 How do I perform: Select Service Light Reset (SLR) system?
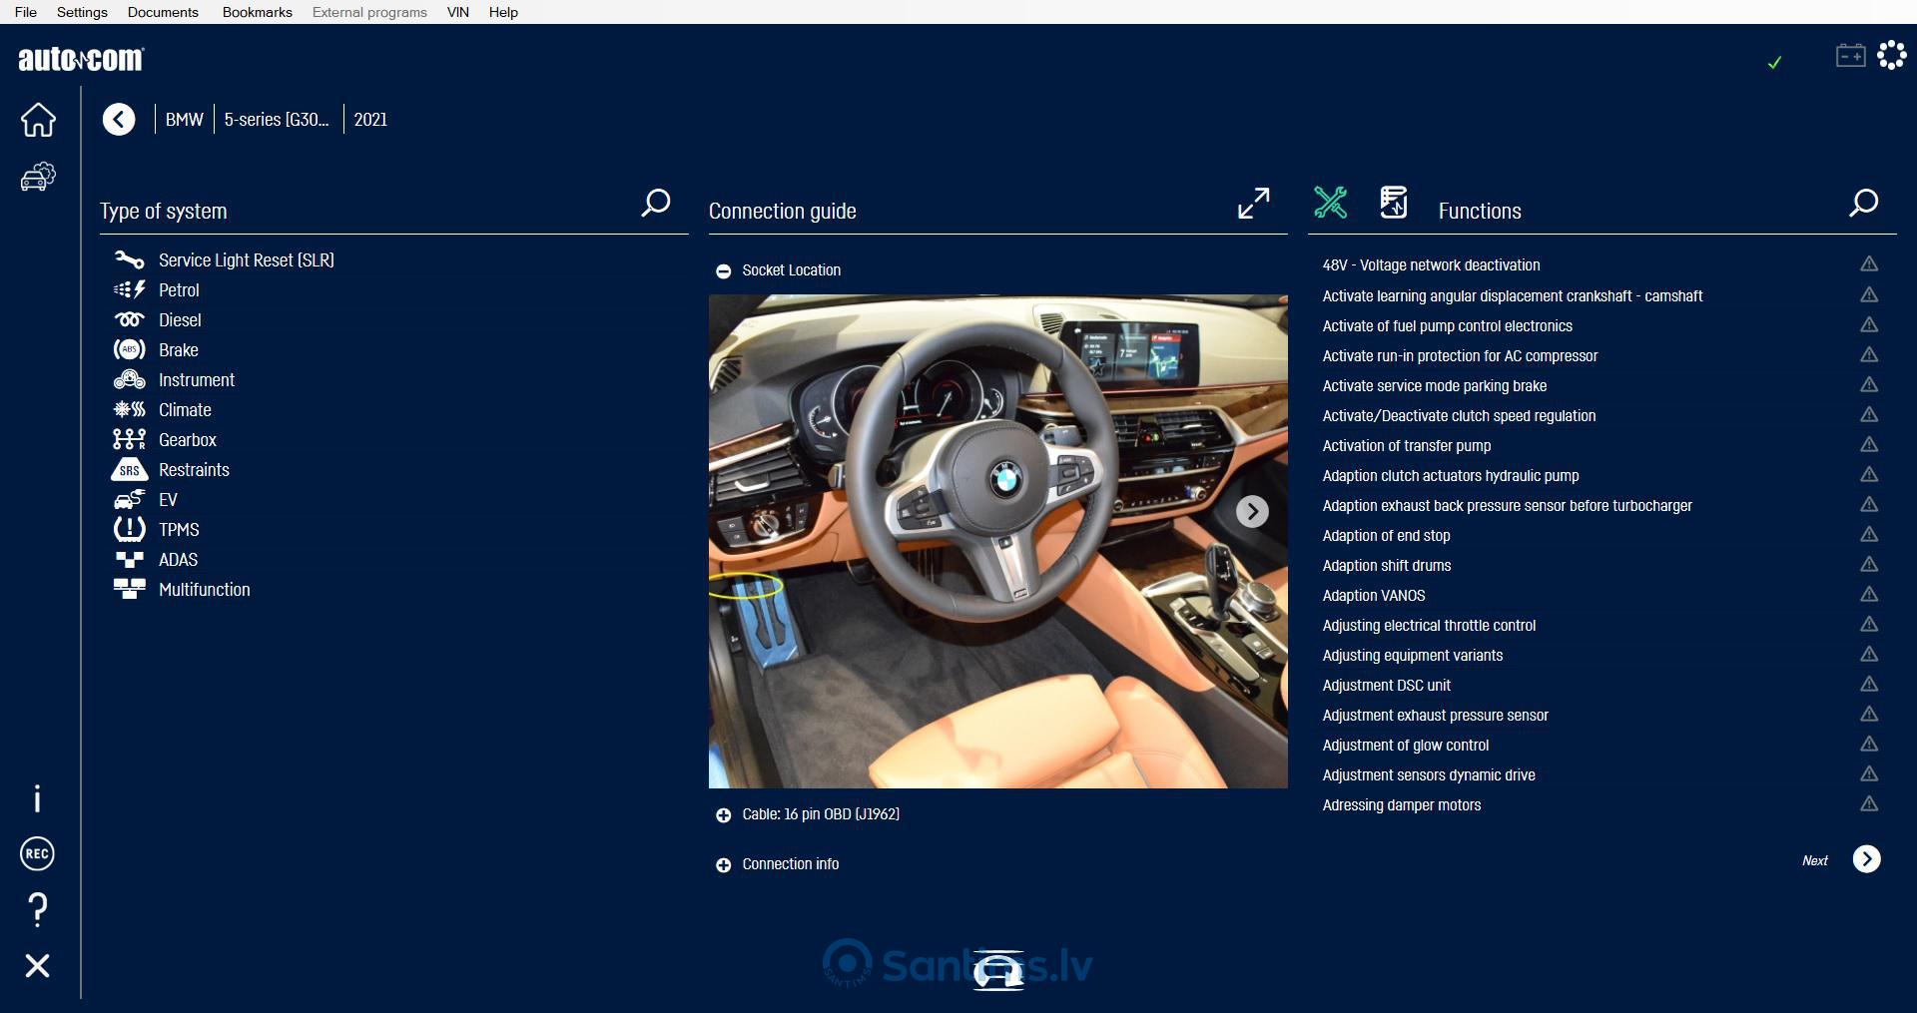pos(246,260)
